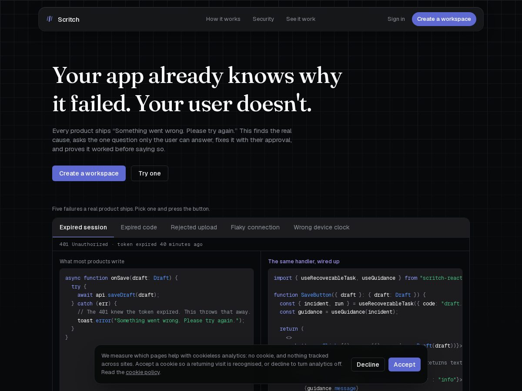Open the Security nav link

(x=263, y=19)
